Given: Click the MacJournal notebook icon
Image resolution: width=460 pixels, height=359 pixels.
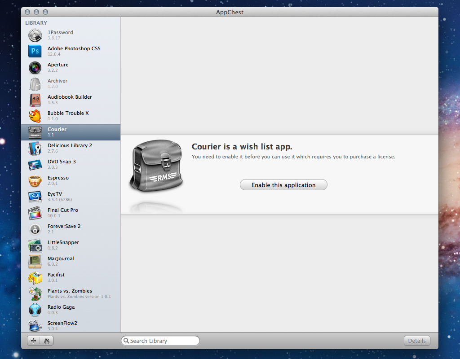Looking at the screenshot, I should click(x=35, y=262).
